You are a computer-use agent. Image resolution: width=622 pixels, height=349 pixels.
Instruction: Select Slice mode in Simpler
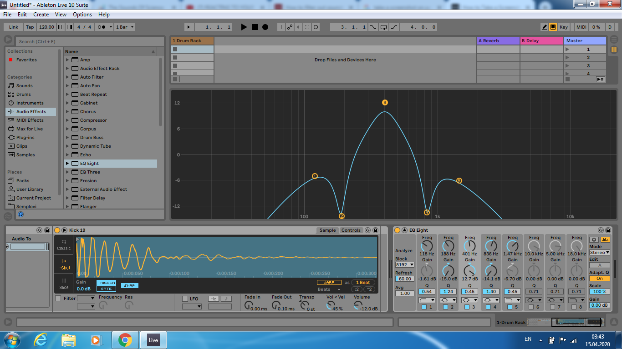click(64, 284)
